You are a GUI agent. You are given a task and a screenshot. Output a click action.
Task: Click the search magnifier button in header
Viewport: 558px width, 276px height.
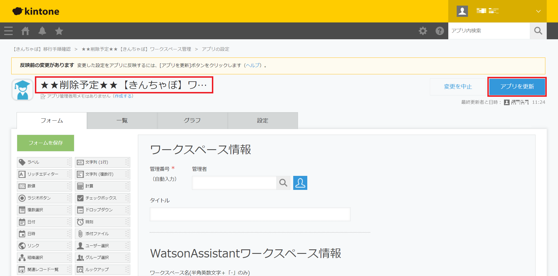click(x=538, y=31)
